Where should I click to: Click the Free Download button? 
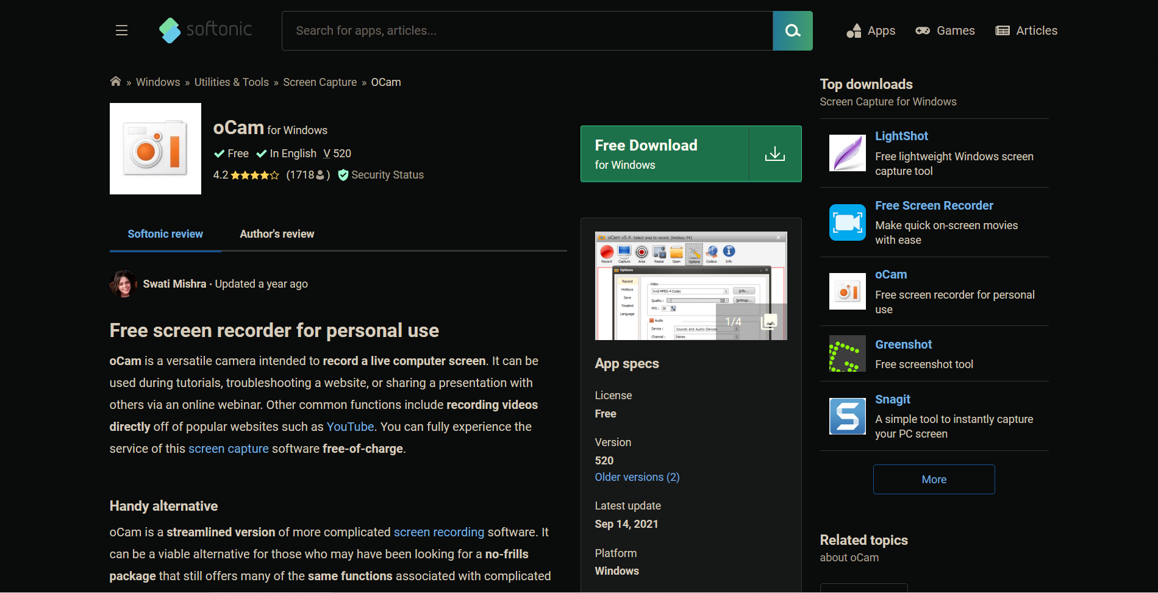(665, 154)
